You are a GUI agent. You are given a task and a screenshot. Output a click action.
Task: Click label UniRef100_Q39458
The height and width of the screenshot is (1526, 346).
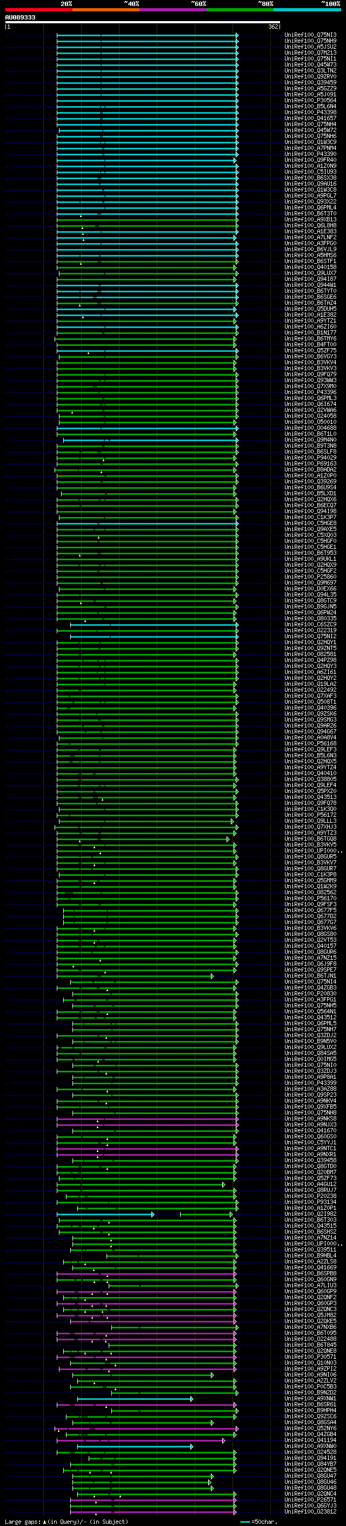click(x=310, y=1160)
